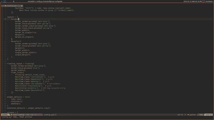The width and height of the screenshot is (214, 120).
Task: Click the Match title 'pinentry' line
Action: click(x=40, y=88)
